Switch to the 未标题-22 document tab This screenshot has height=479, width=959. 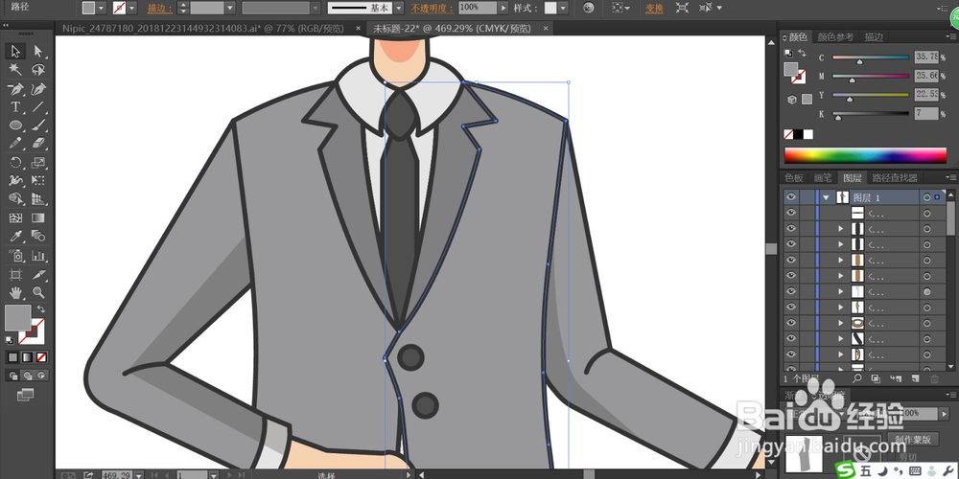[x=454, y=28]
